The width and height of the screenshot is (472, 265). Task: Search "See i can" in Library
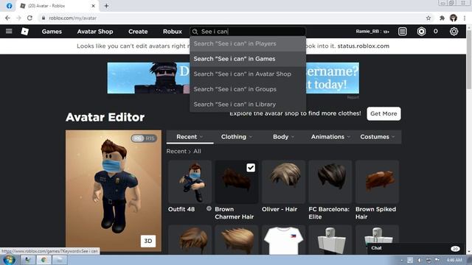(248, 105)
